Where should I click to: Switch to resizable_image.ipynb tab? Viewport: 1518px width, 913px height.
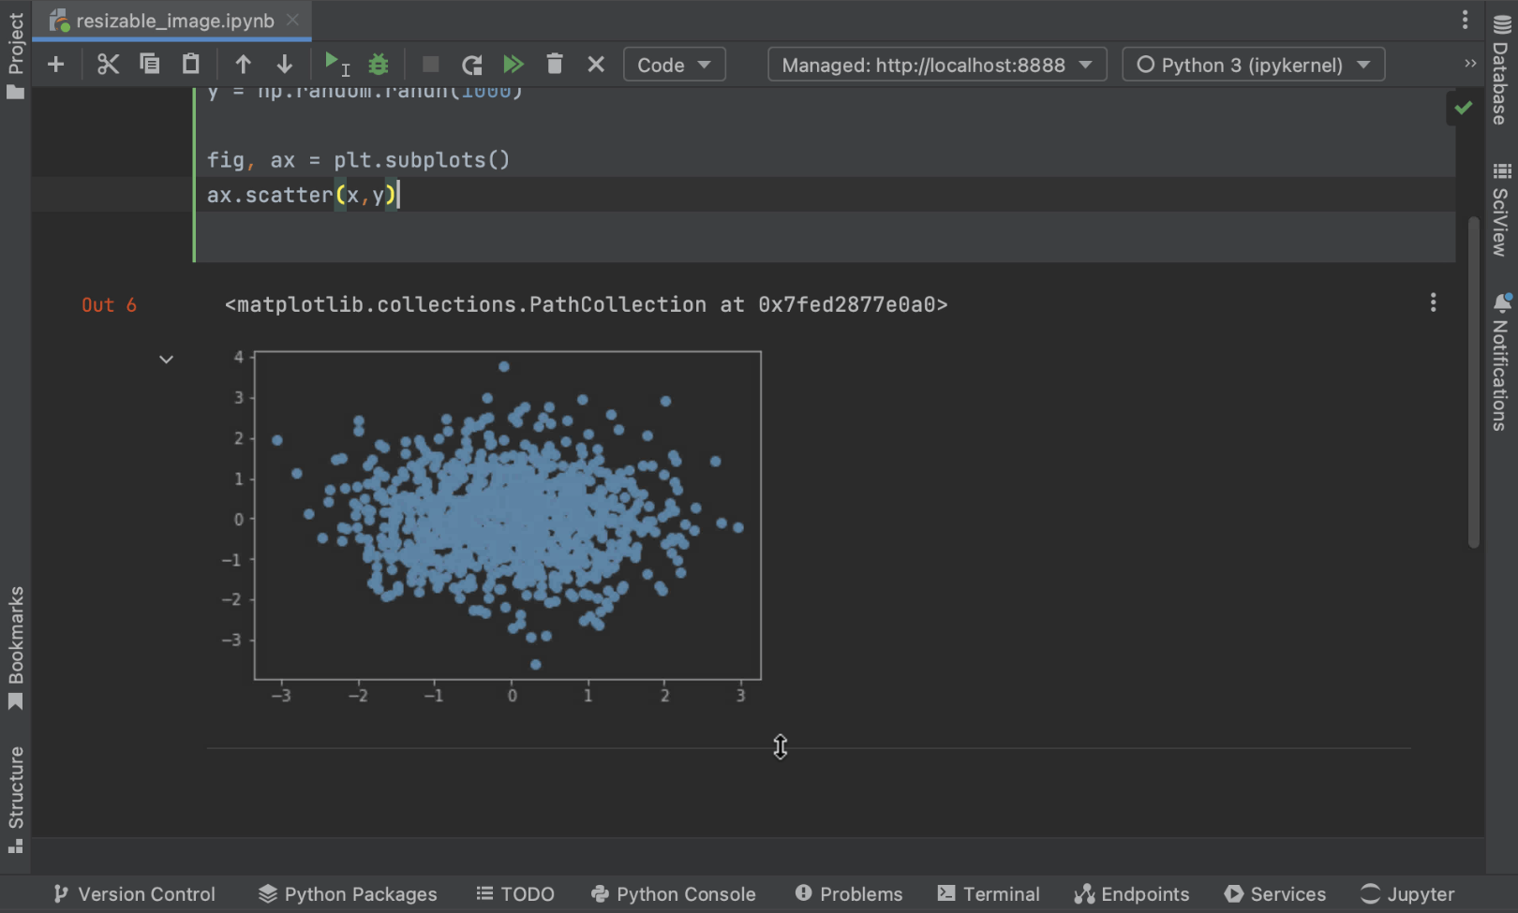pos(174,21)
